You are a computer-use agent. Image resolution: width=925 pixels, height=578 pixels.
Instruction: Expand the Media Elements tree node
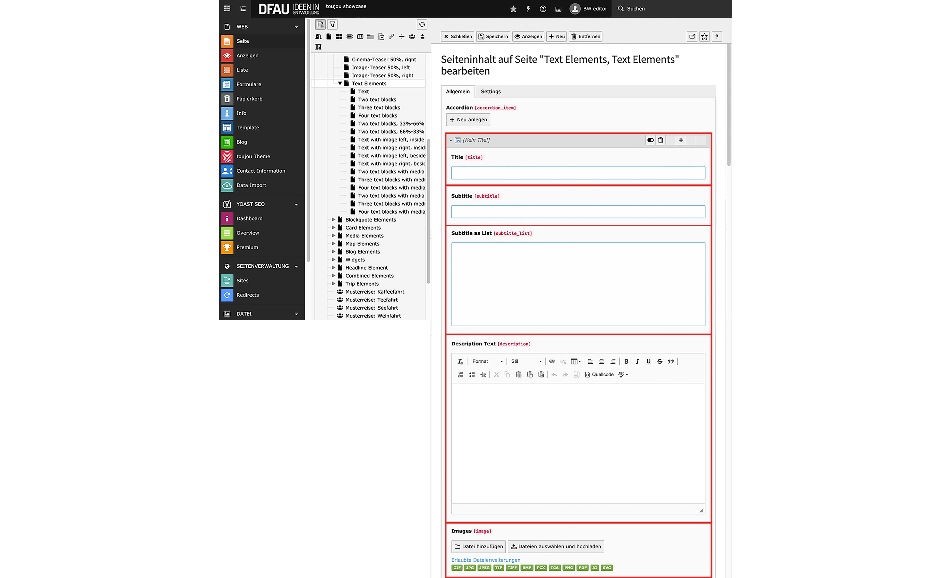click(x=333, y=235)
